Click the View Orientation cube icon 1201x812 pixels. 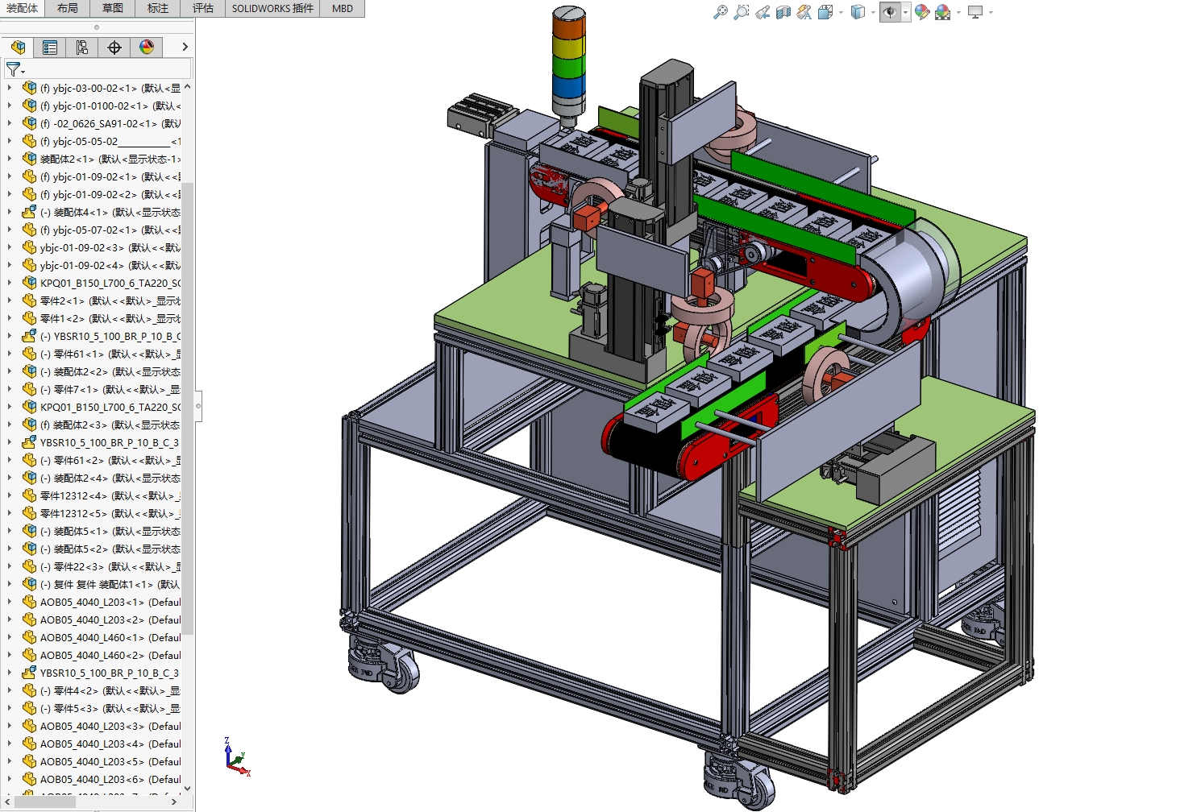click(x=825, y=12)
